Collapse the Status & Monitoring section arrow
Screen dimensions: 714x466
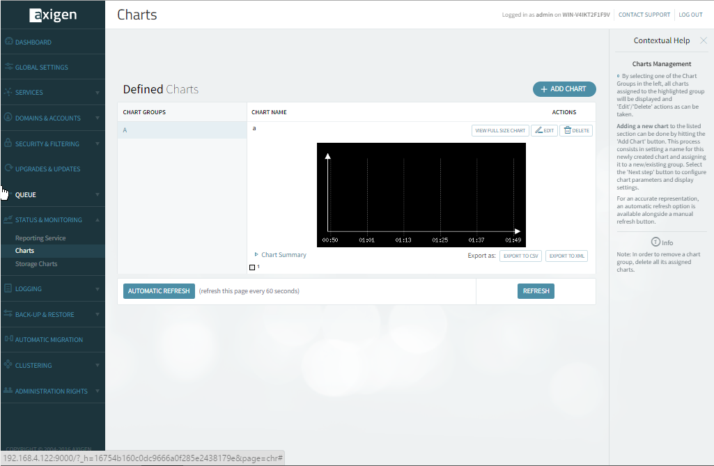click(98, 220)
